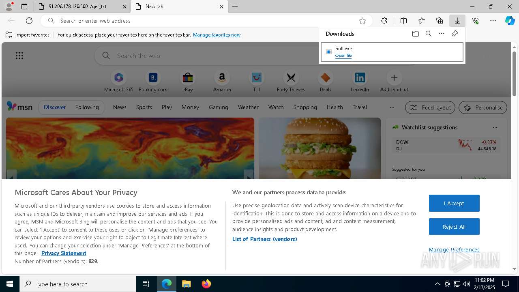The width and height of the screenshot is (519, 292).
Task: Open the eBay shortcut
Action: 187,82
